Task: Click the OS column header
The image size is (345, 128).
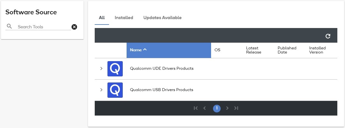Action: click(x=217, y=50)
